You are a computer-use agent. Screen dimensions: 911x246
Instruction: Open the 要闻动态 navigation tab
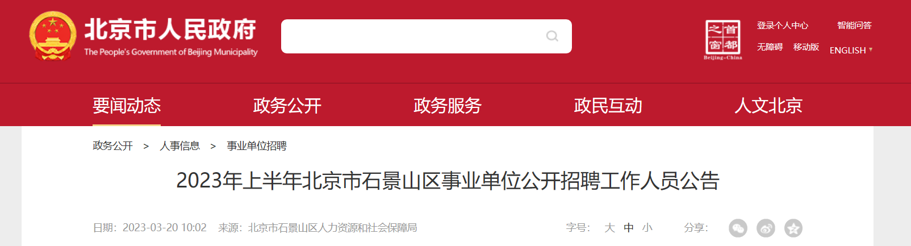[127, 105]
